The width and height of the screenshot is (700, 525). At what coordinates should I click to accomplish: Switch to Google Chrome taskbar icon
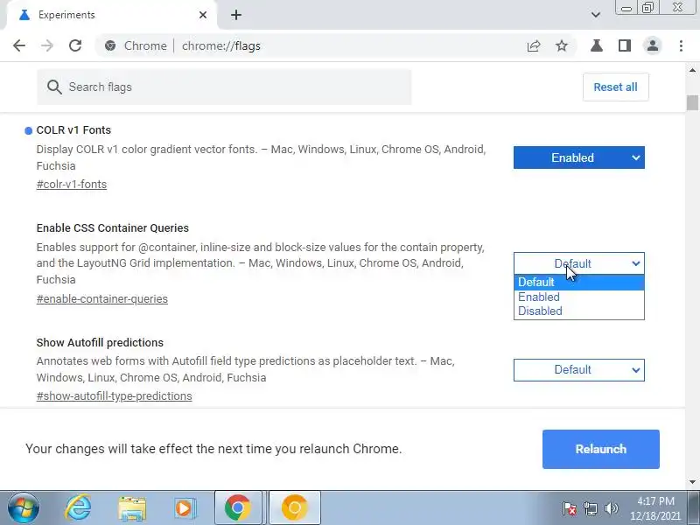coord(238,507)
